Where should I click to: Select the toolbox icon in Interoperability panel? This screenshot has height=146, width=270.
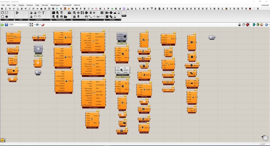(69, 13)
